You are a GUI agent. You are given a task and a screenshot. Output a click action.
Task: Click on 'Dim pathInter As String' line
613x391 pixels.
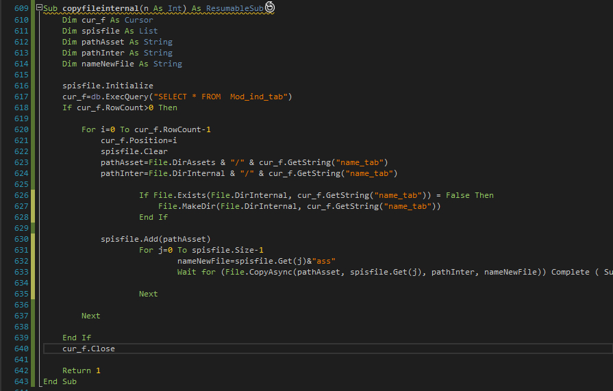point(117,53)
